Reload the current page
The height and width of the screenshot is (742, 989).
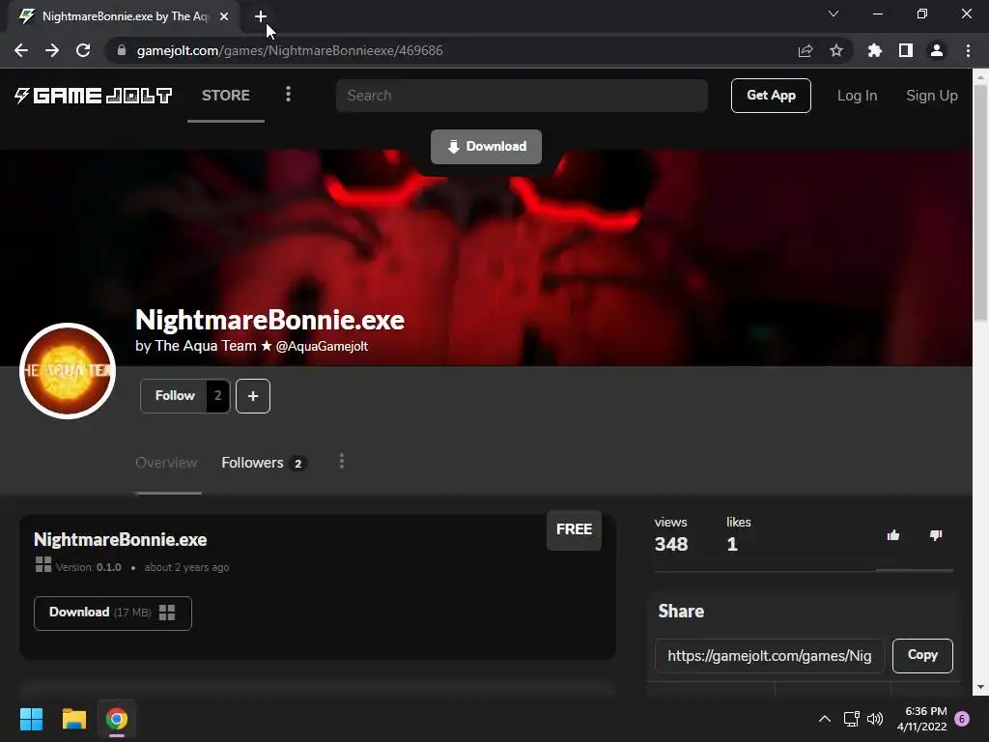pos(83,50)
